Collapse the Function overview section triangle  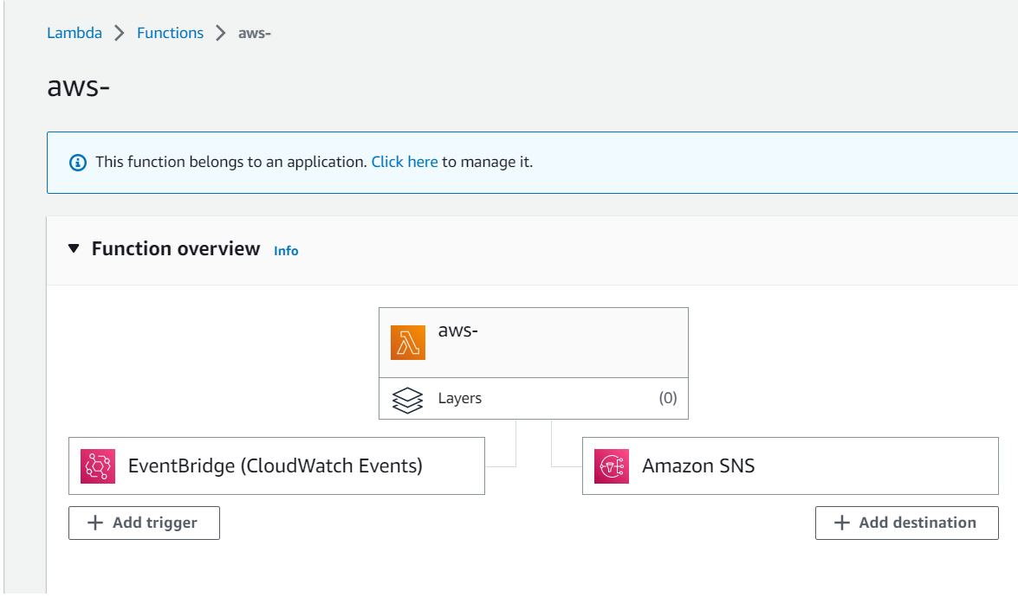pos(74,248)
